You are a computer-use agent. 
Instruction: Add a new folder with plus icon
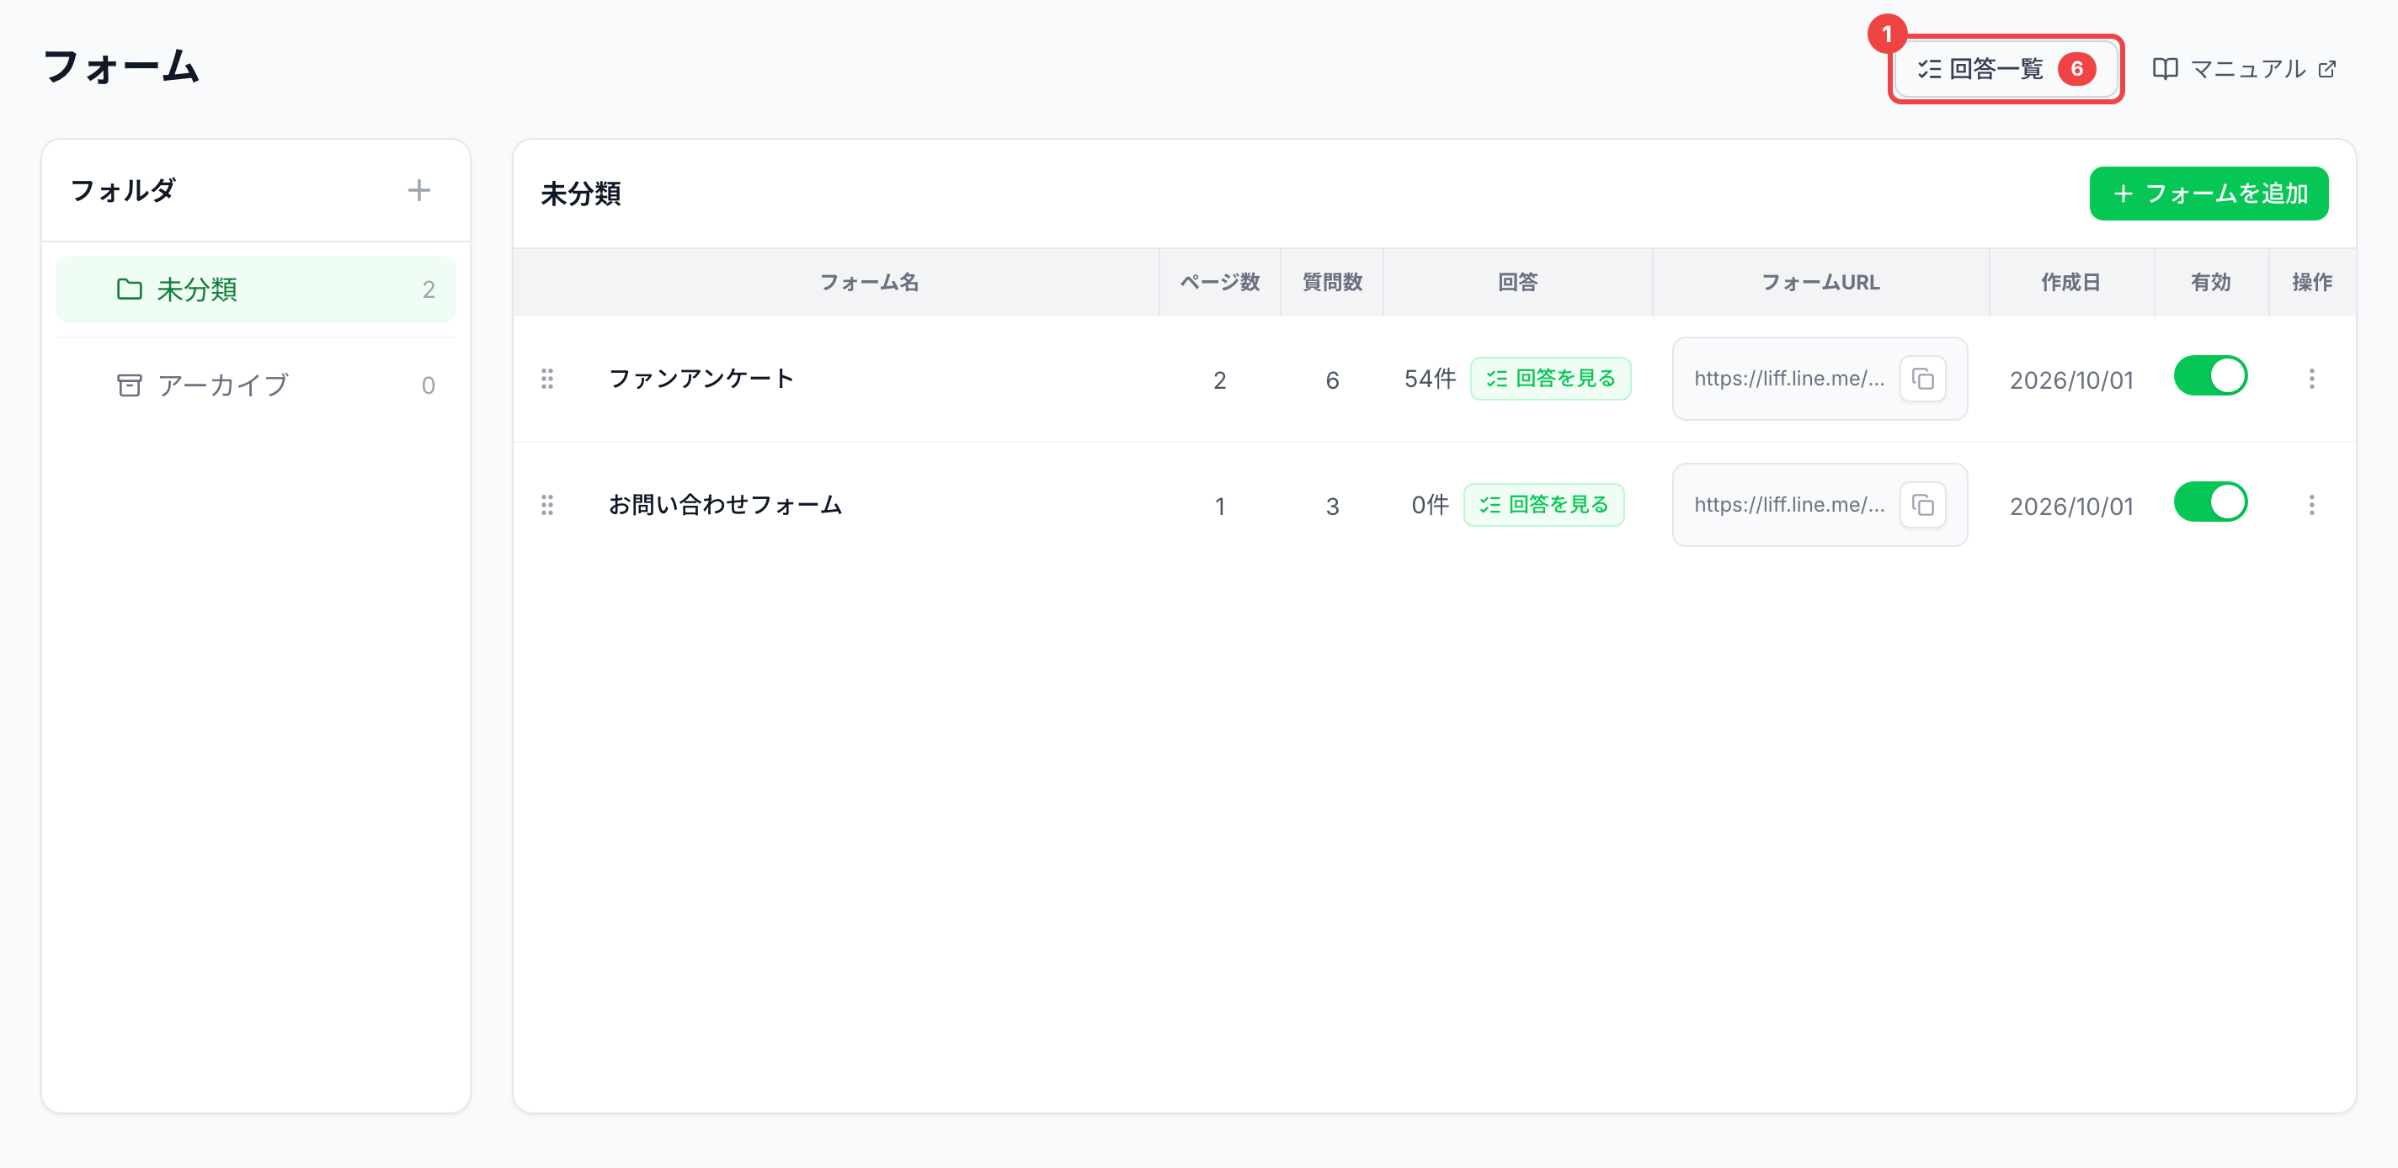pyautogui.click(x=419, y=191)
